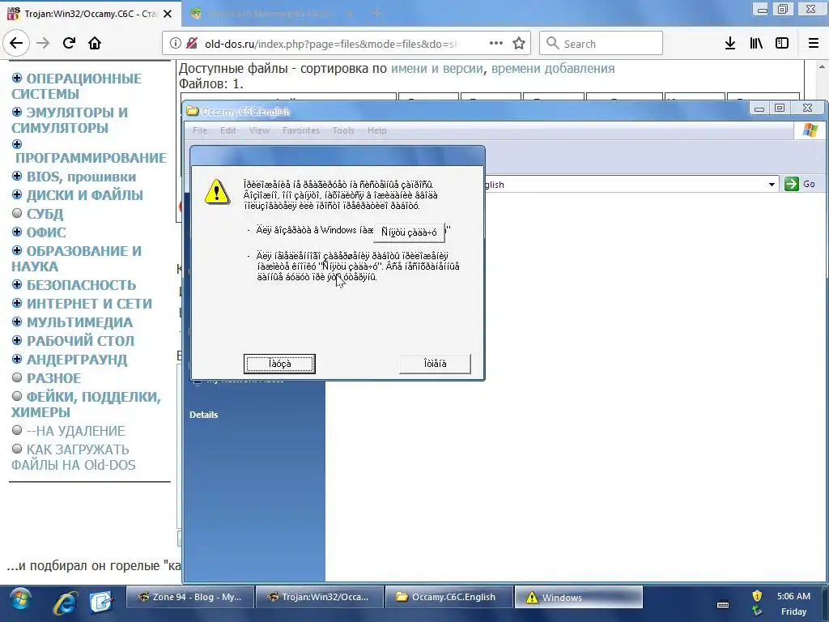Go back using browser back arrow
Screen dimensions: 829x622
pos(16,43)
